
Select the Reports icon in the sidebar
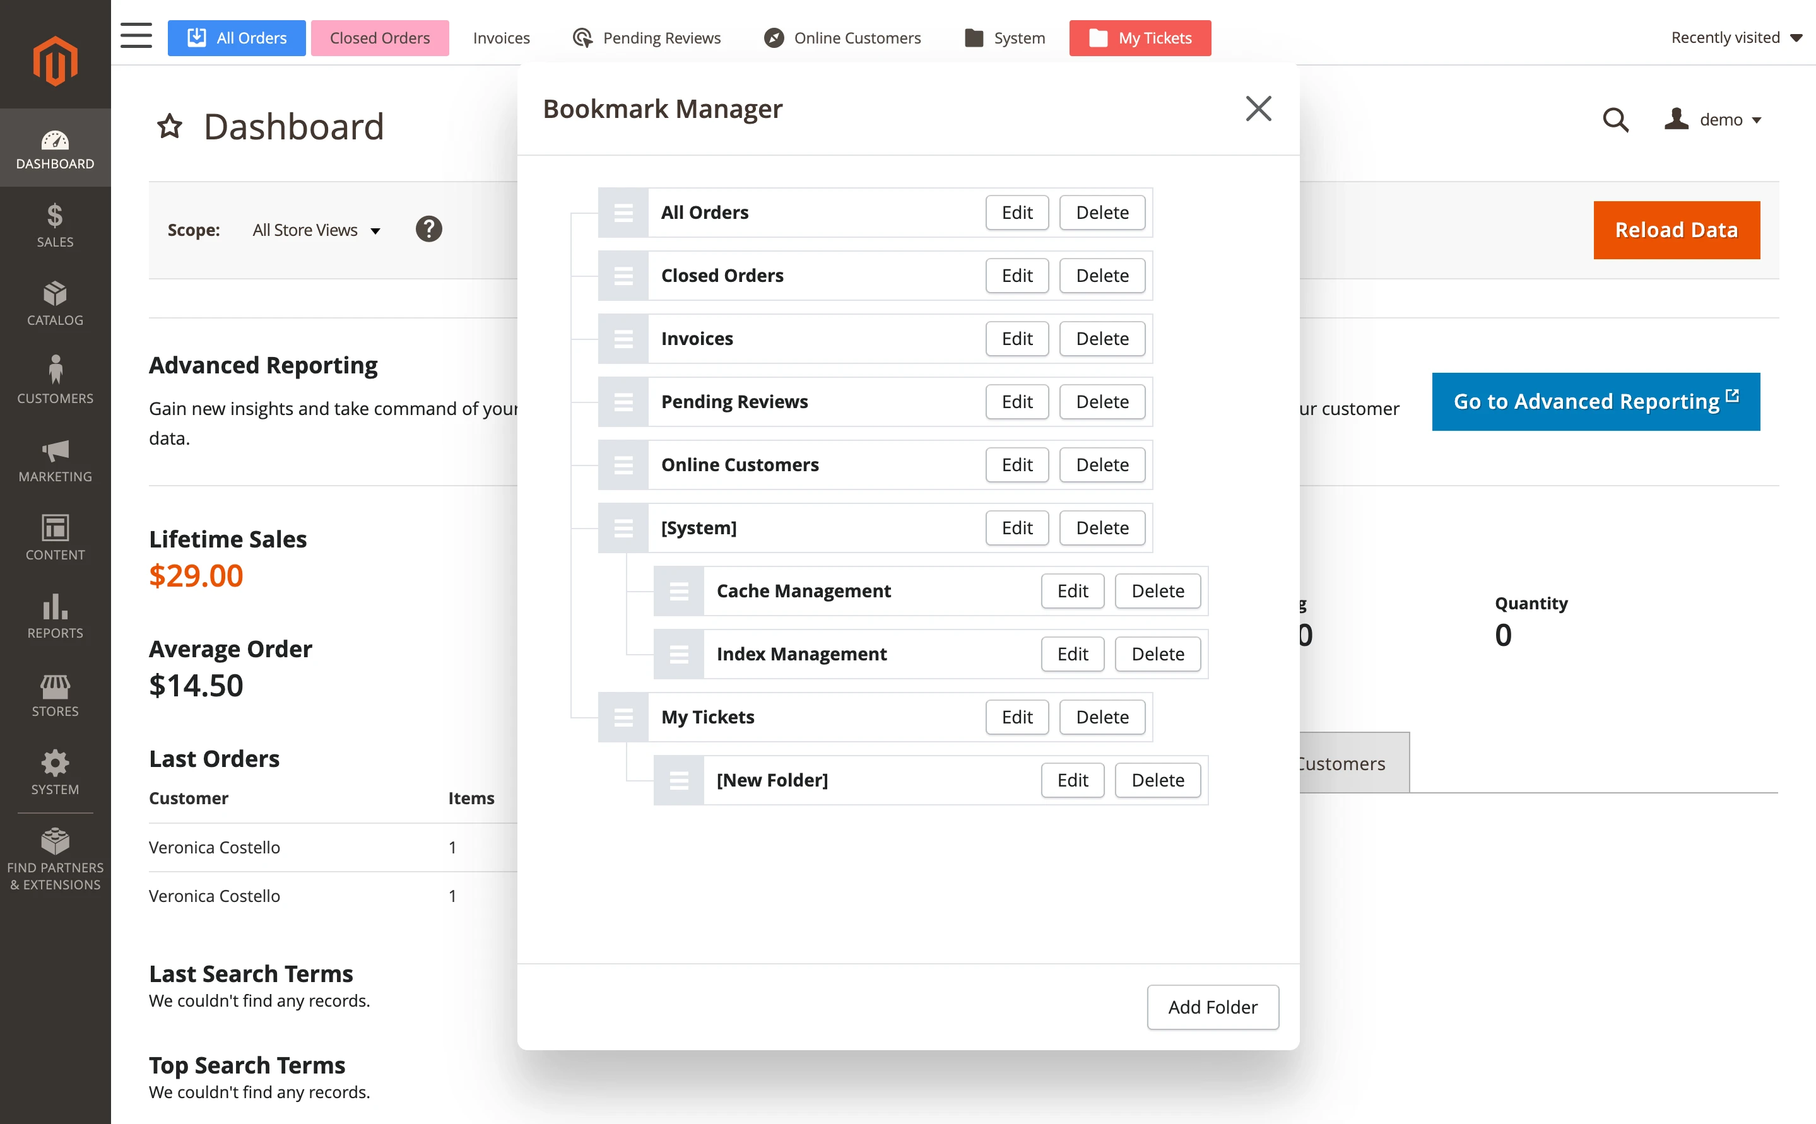tap(55, 616)
